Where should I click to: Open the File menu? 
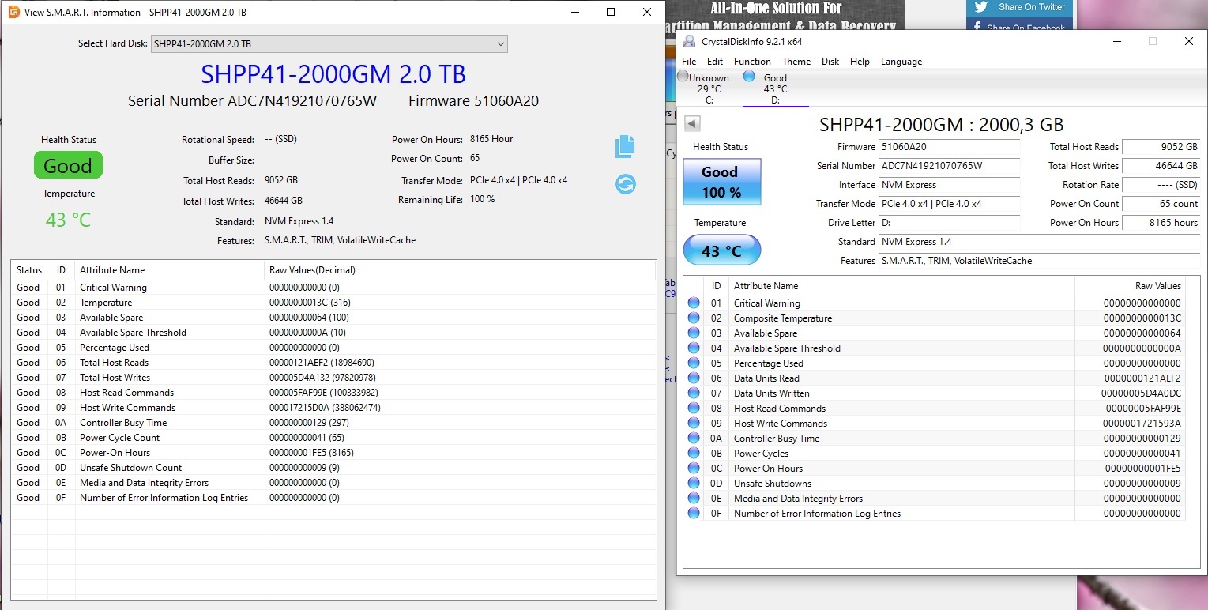coord(689,62)
